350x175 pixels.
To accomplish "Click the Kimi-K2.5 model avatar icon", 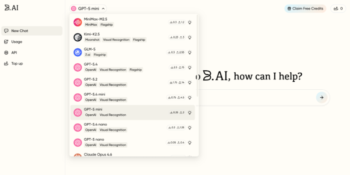I will pos(78,37).
